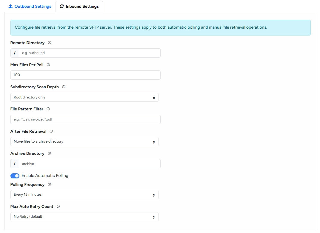The height and width of the screenshot is (233, 320).
Task: Open the Max Auto Retry Count dropdown
Action: pos(84,217)
